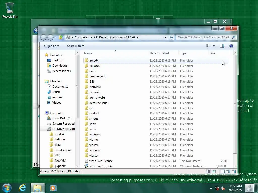This screenshot has height=193, width=258.
Task: Select the sriov folder row
Action: [155, 124]
